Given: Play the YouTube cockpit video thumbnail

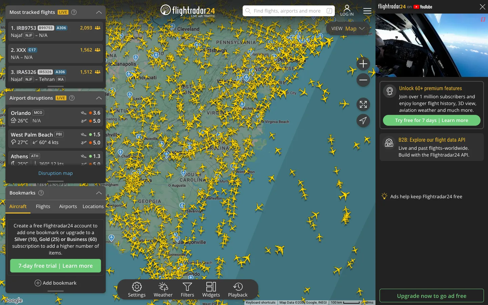Looking at the screenshot, I should coord(432,45).
